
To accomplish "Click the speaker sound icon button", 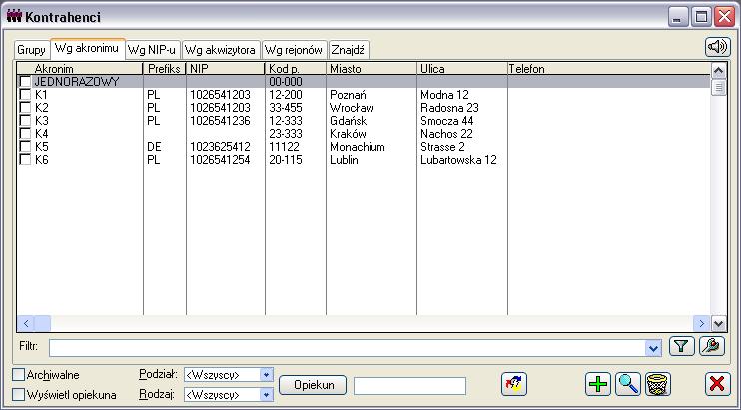I will click(717, 47).
